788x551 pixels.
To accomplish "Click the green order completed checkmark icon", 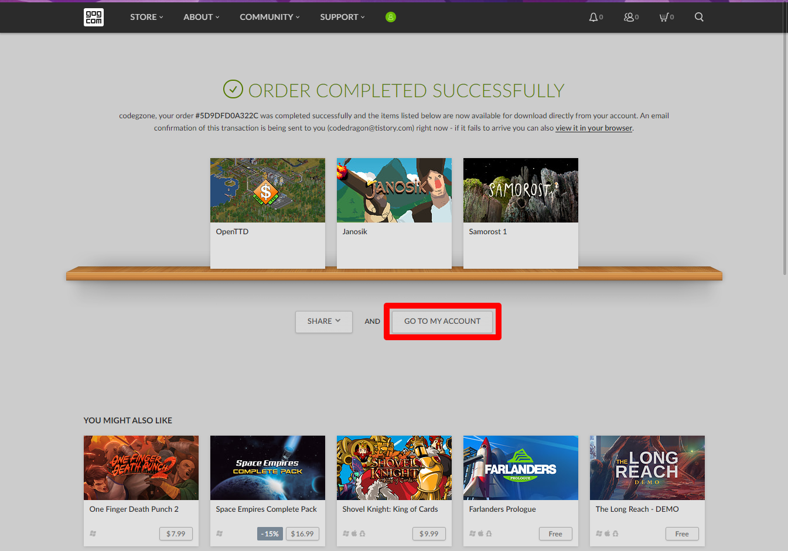I will (x=233, y=90).
